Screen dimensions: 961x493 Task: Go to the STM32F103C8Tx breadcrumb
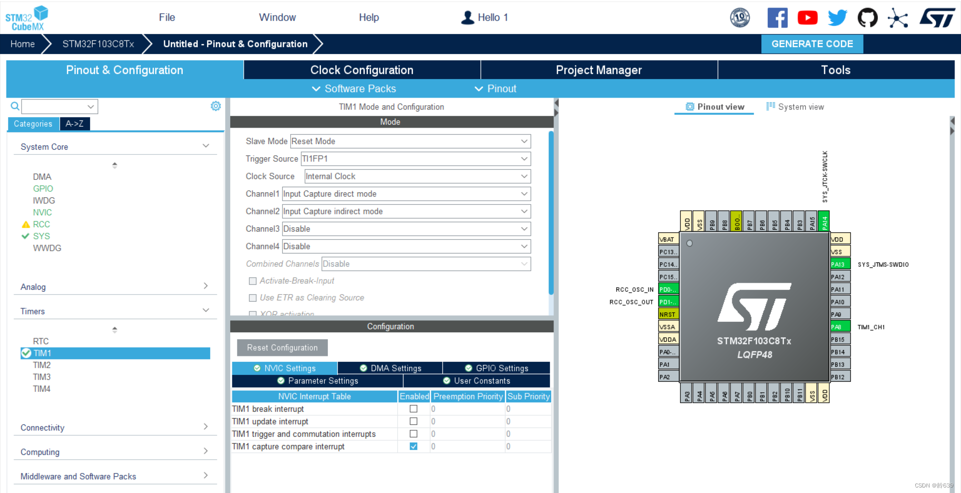point(98,44)
